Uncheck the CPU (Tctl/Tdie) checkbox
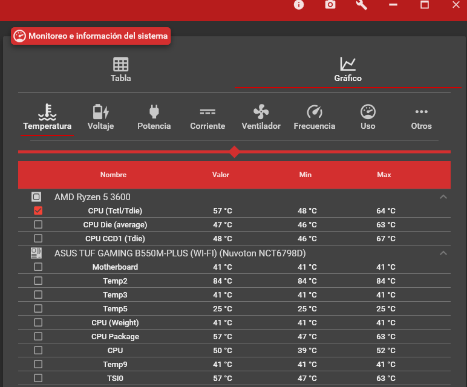Screen dimensions: 467x387 pyautogui.click(x=38, y=210)
